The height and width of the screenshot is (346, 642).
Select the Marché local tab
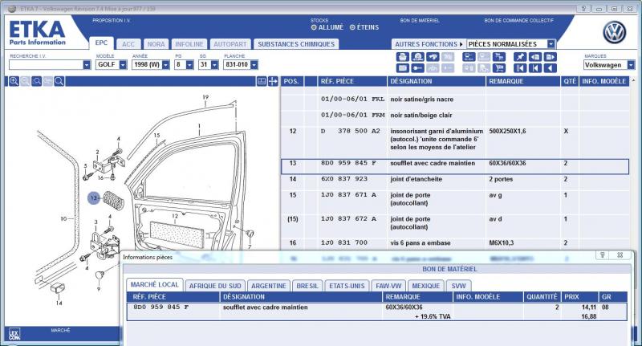coord(154,284)
